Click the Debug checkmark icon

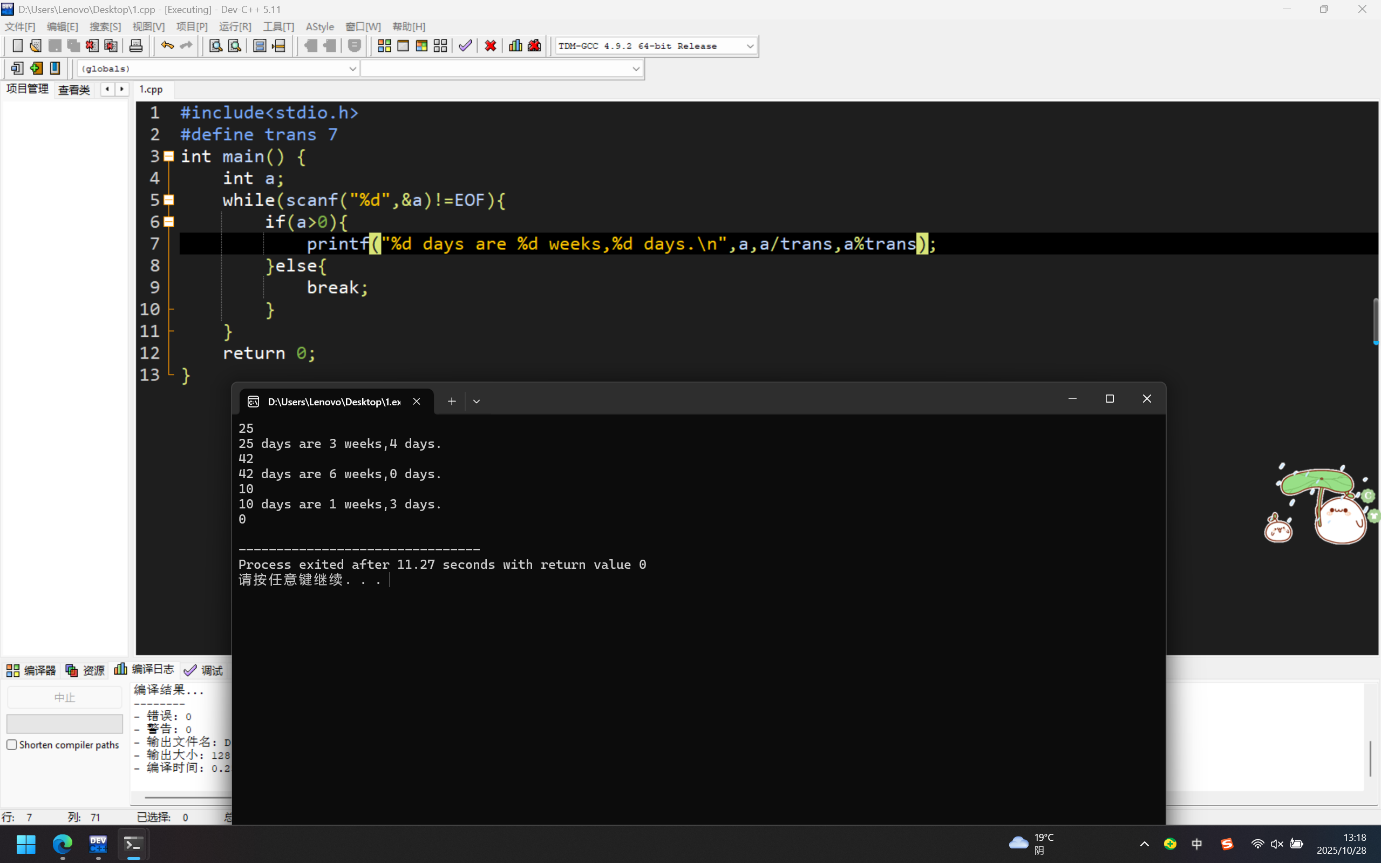[465, 46]
